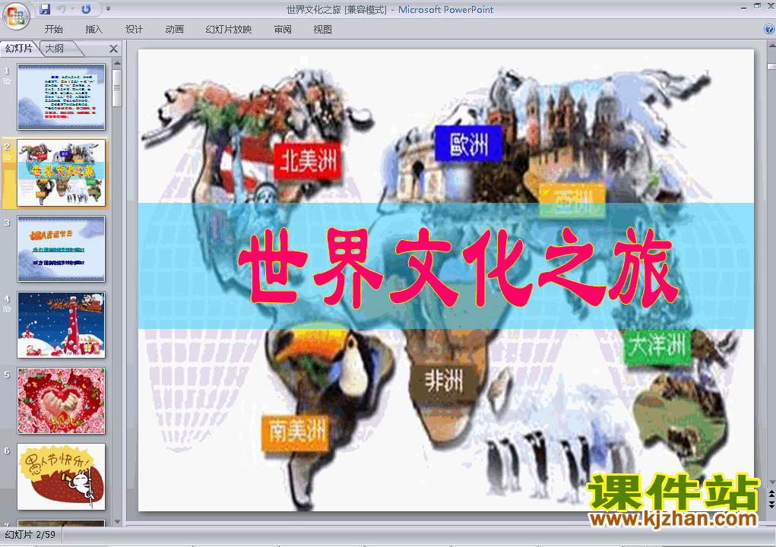Select slide 1 thumbnail

pyautogui.click(x=62, y=96)
